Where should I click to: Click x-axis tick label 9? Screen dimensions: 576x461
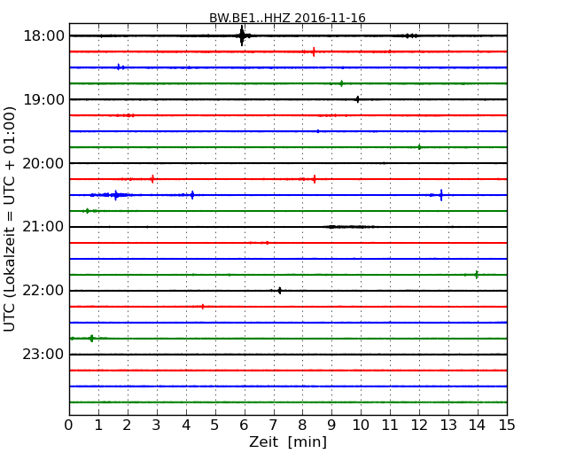coord(331,425)
